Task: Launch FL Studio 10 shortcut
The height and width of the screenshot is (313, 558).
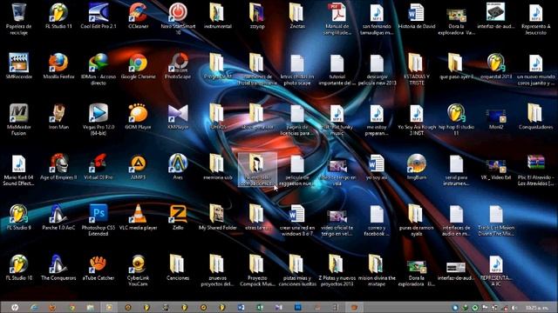Action: tap(18, 268)
